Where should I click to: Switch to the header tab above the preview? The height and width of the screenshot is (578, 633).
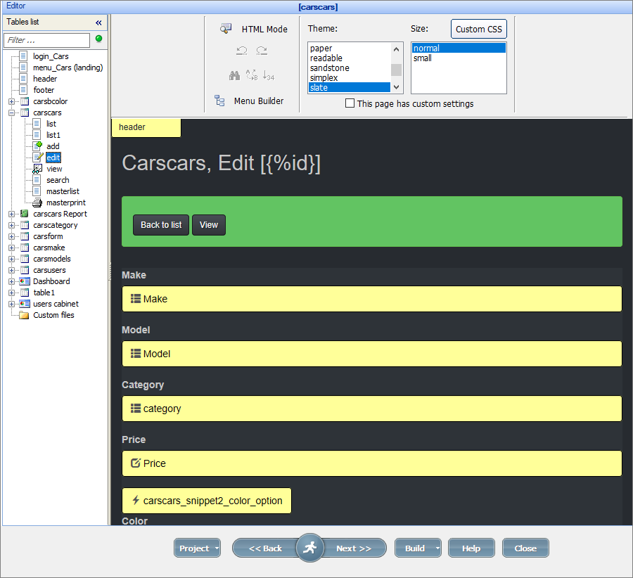click(146, 127)
